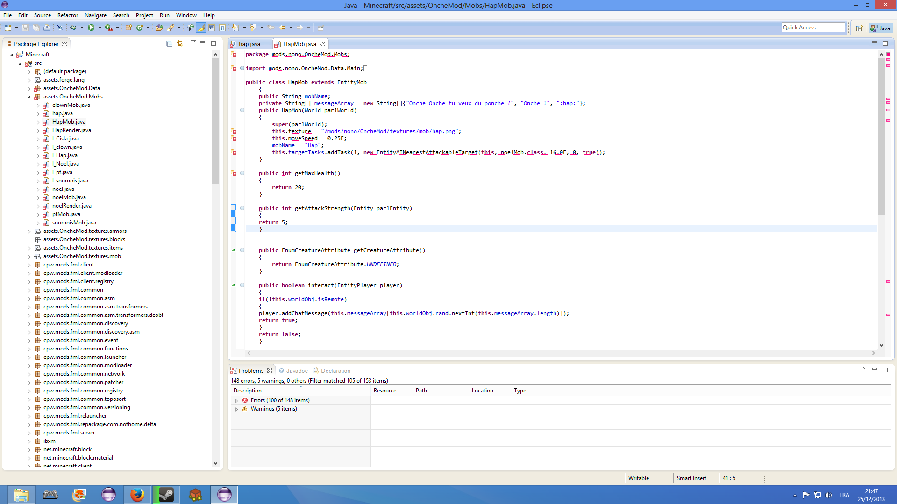Open the Source menu

42,15
